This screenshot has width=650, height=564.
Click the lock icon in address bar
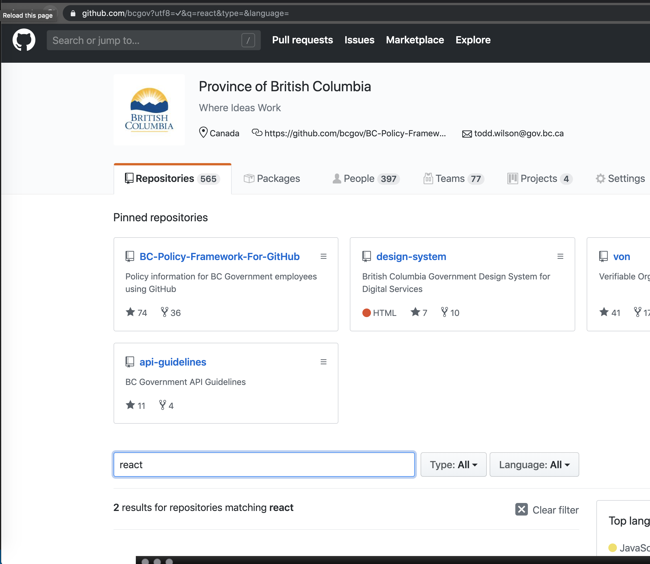tap(73, 13)
